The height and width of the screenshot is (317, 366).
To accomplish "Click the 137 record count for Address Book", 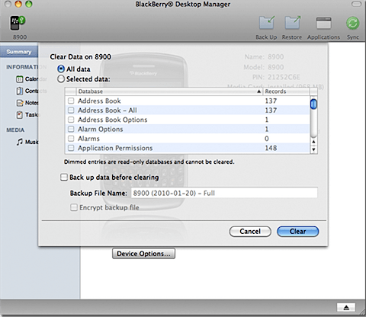I will pos(271,101).
